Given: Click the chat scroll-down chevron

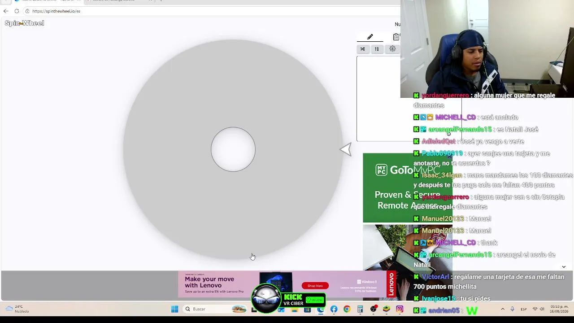Looking at the screenshot, I should (564, 267).
